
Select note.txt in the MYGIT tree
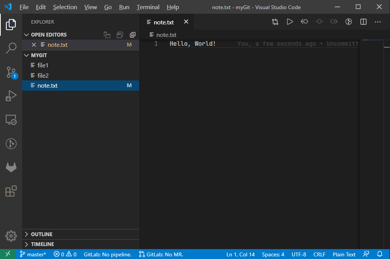pos(80,85)
